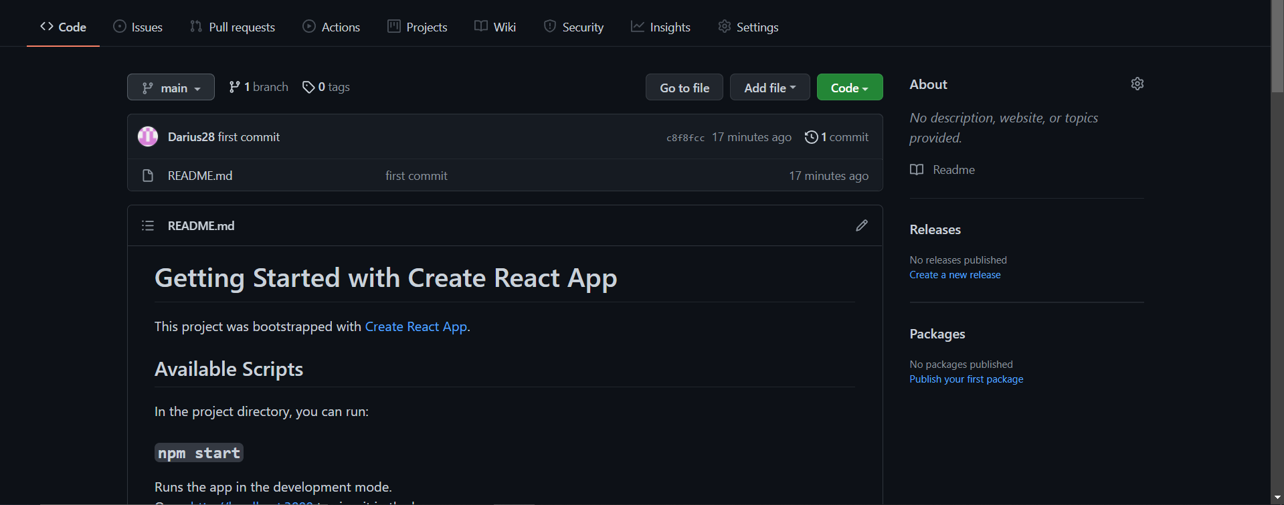1284x505 pixels.
Task: Click Darius28 user avatar
Action: click(x=148, y=136)
